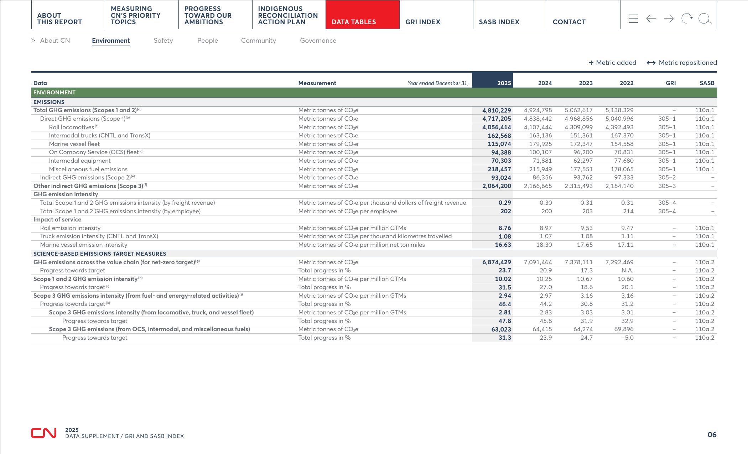Click Marine vessel emission intensity row
Screen dimensions: 748x454
374,245
